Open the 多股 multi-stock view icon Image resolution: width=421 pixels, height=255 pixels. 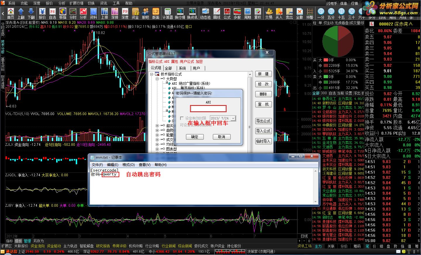pyautogui.click(x=237, y=13)
